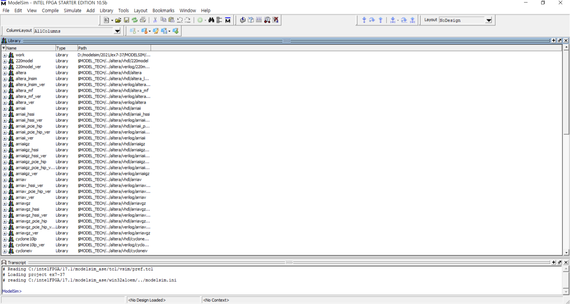Expand the altera_mf library node
This screenshot has height=304, width=570.
[x=4, y=91]
